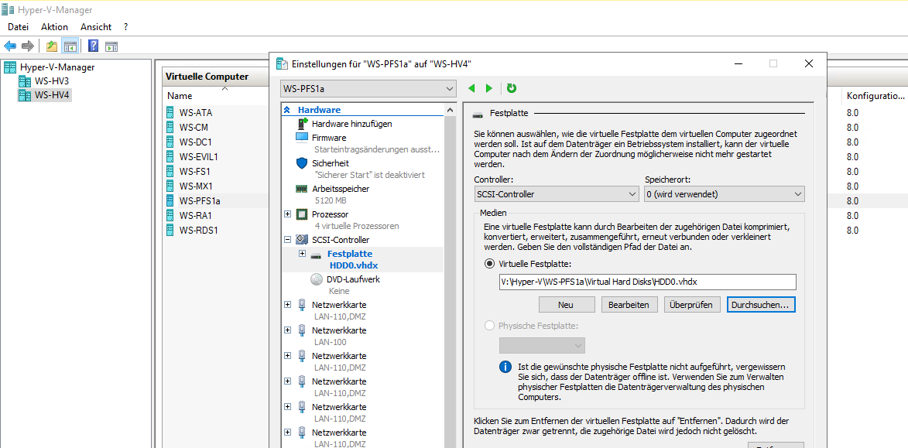This screenshot has width=908, height=448.
Task: Open the Speicherort dropdown
Action: (725, 194)
